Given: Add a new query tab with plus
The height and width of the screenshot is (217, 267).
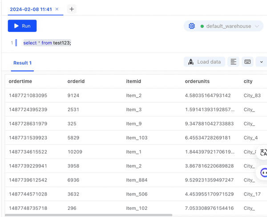Looking at the screenshot, I should click(x=72, y=9).
